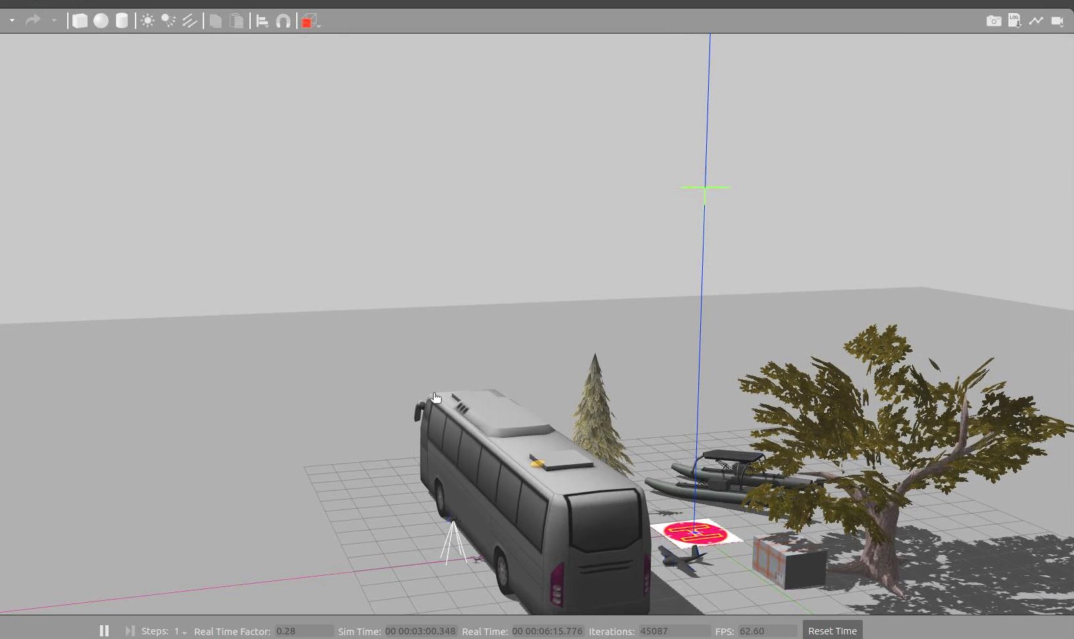Insert a box shape
This screenshot has width=1074, height=639.
(80, 21)
